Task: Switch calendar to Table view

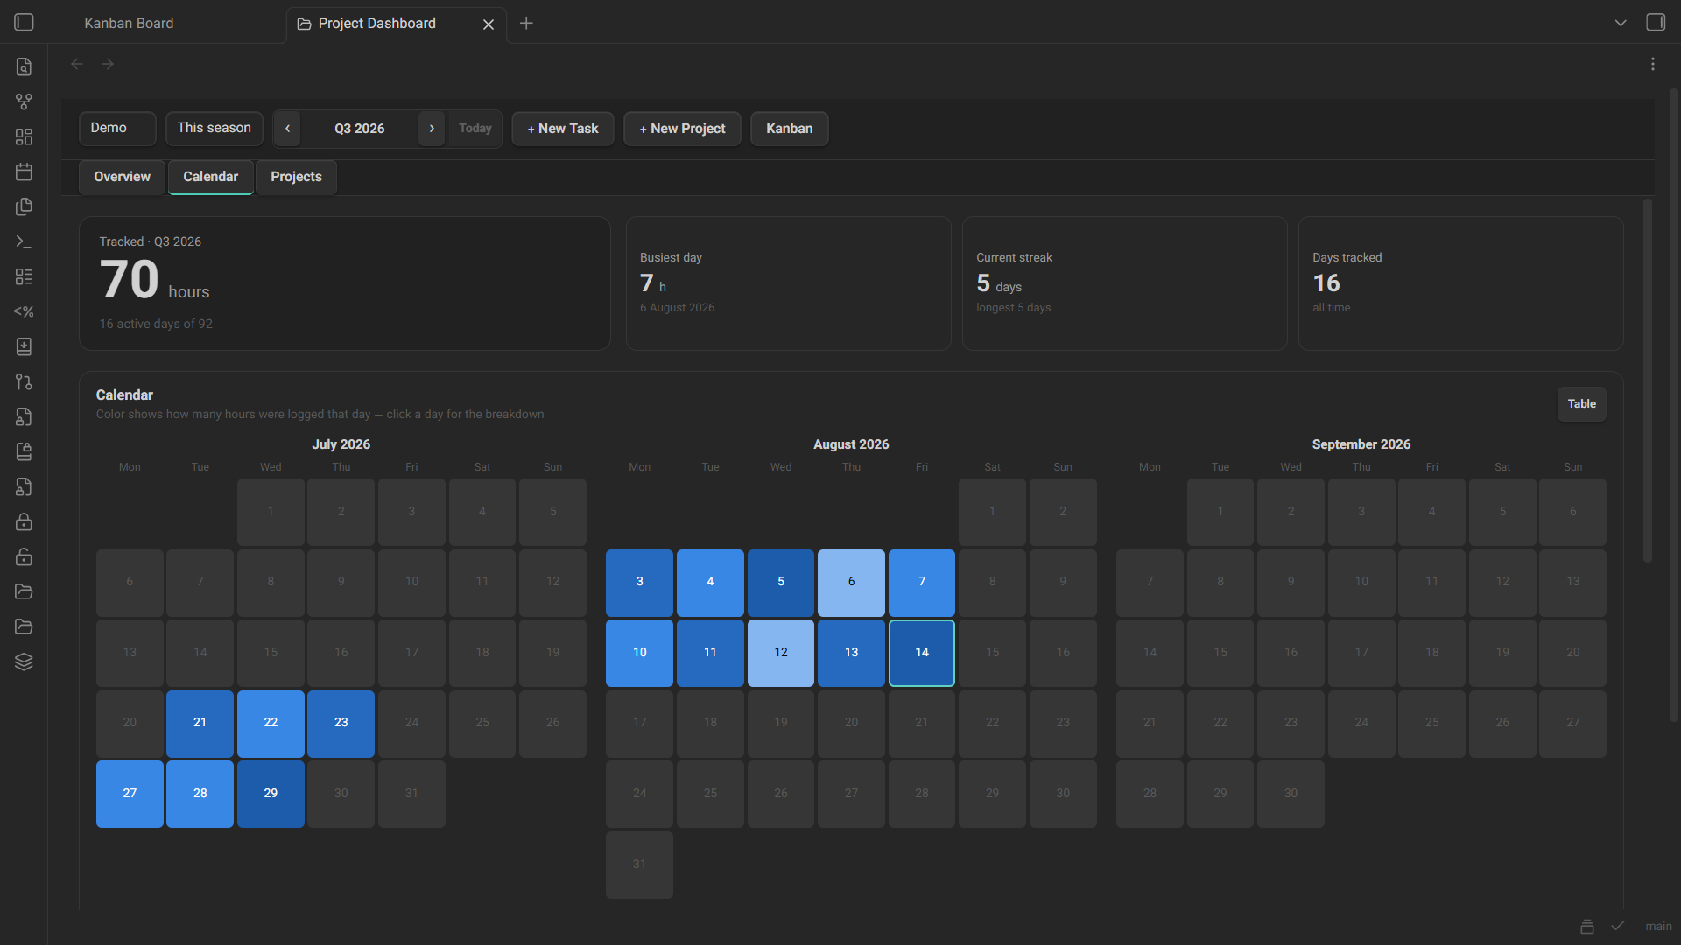Action: (1581, 404)
